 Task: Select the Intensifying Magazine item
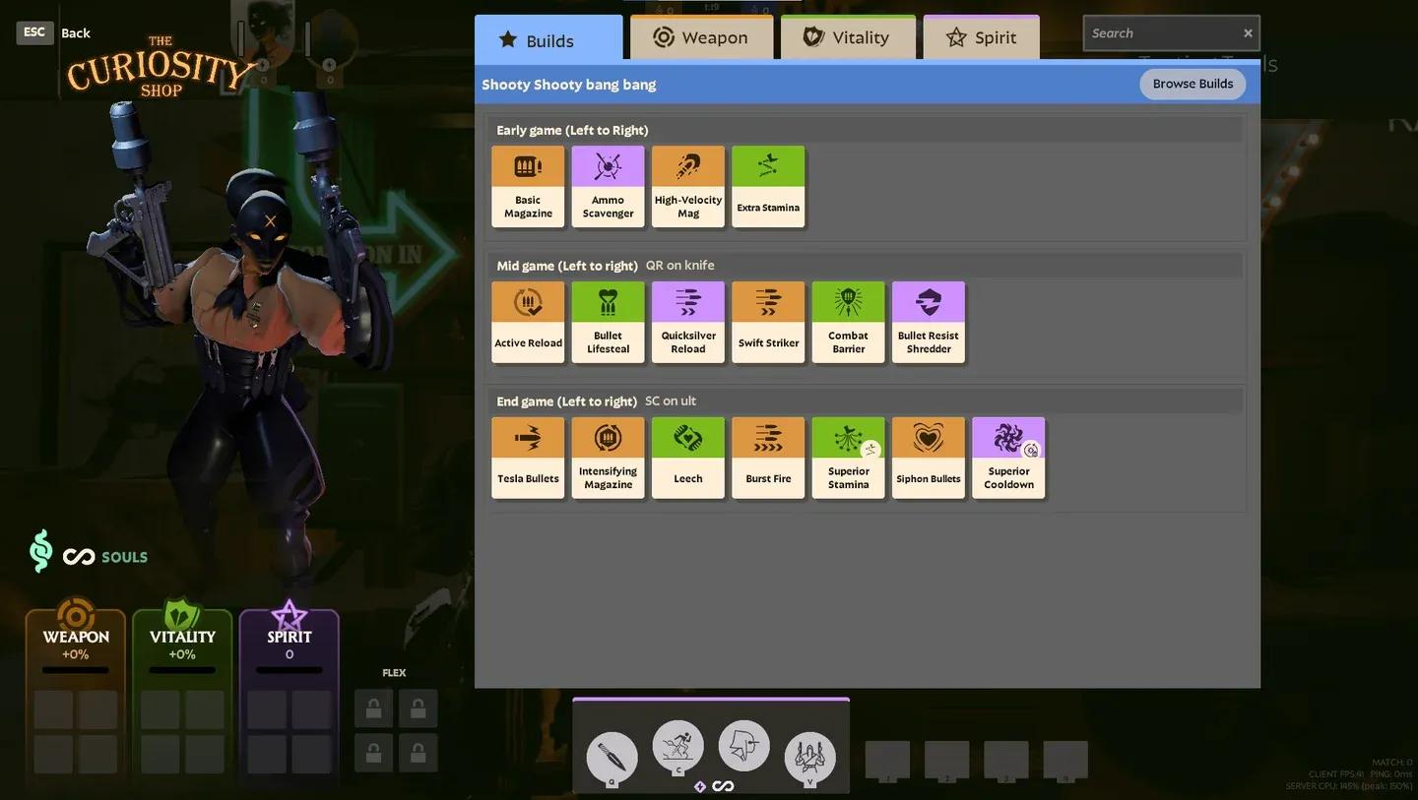coord(608,459)
